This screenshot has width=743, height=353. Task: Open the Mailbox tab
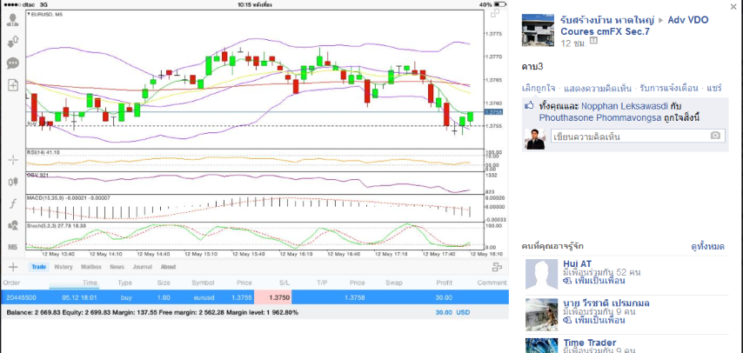[91, 267]
